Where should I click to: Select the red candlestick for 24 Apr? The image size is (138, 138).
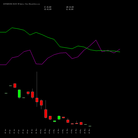point(15,86)
